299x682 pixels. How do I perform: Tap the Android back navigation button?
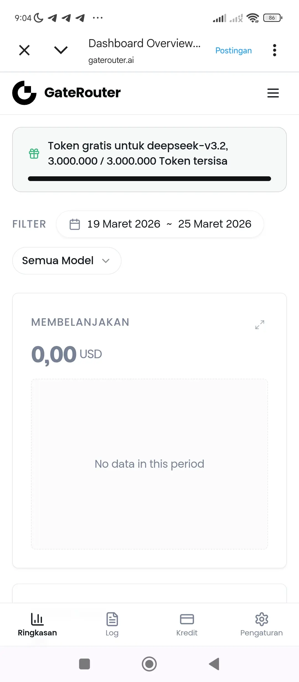pyautogui.click(x=214, y=664)
